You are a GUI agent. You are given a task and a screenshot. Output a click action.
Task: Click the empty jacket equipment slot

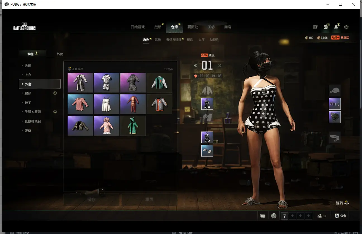[207, 90]
